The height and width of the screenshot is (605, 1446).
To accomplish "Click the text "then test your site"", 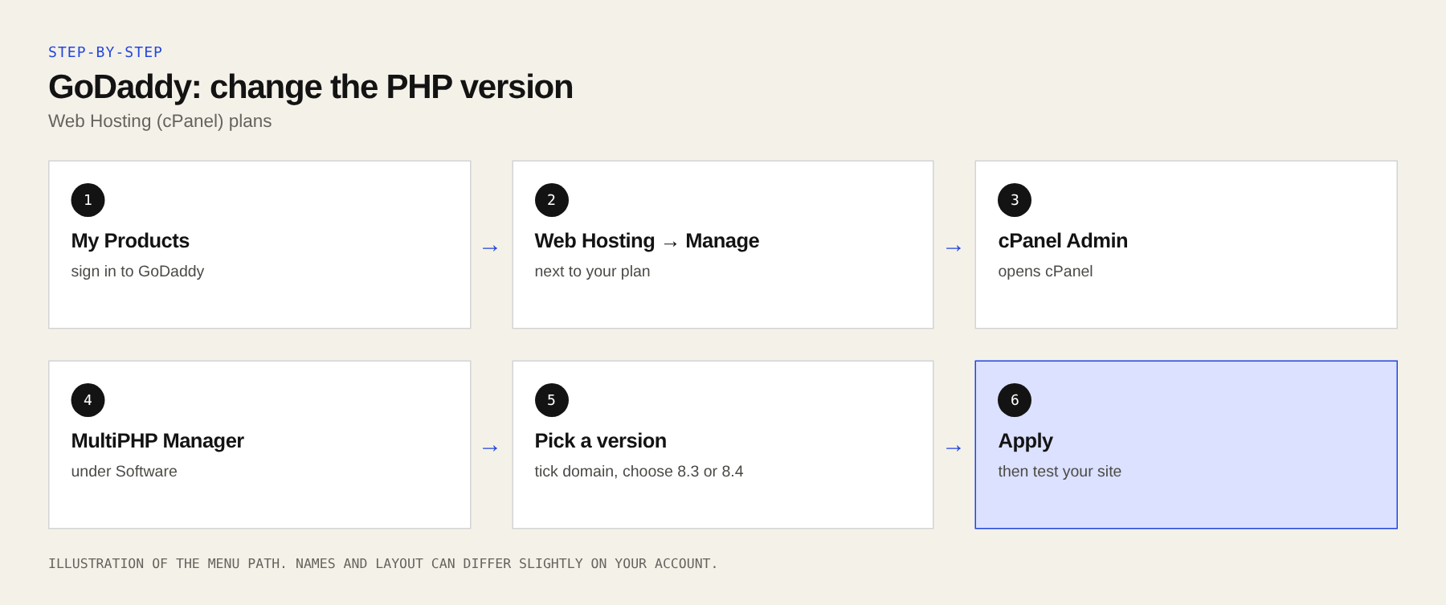I will 1060,472.
